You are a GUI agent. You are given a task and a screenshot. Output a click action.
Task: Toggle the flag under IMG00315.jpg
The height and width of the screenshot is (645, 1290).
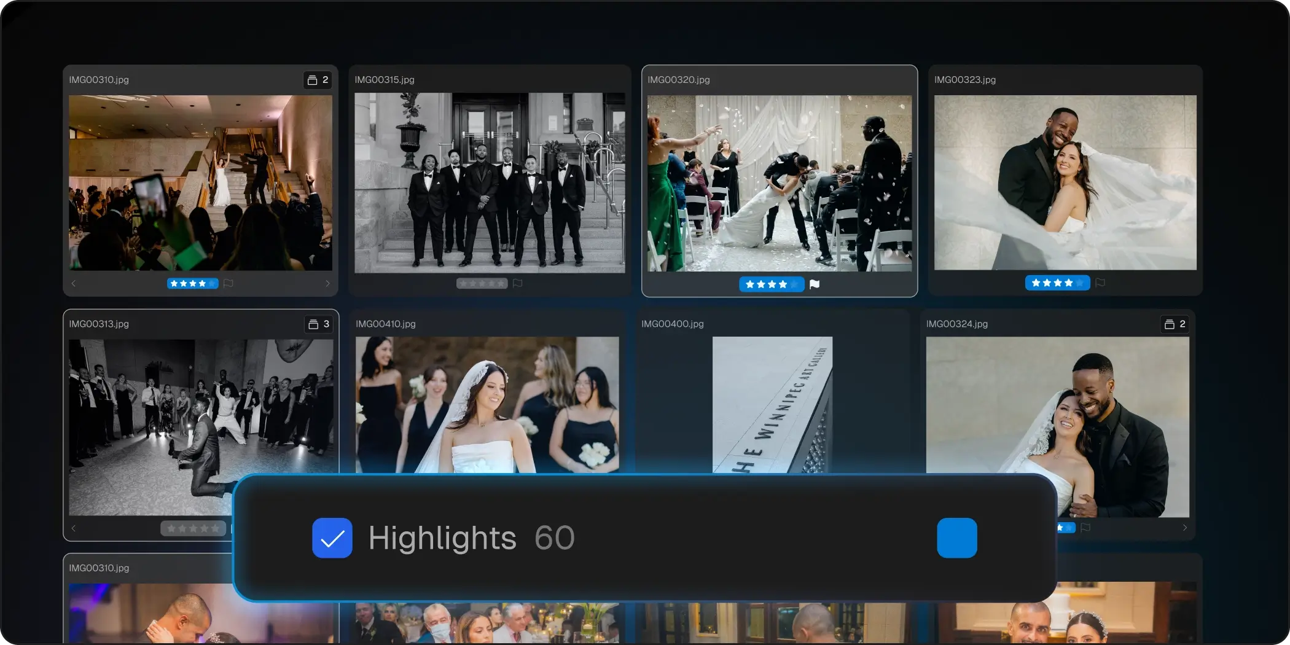[518, 283]
